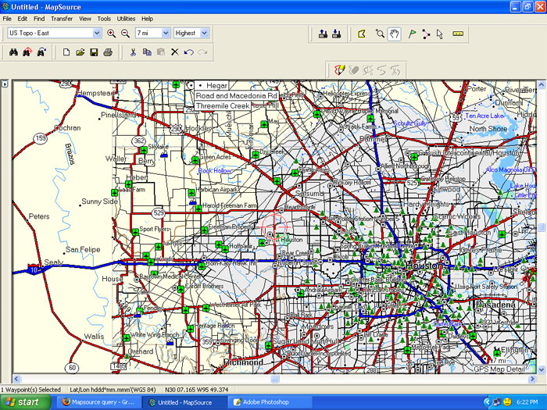Click the horizontal scrollbar thumb
Viewport: 547px width, 410px height.
tap(275, 379)
